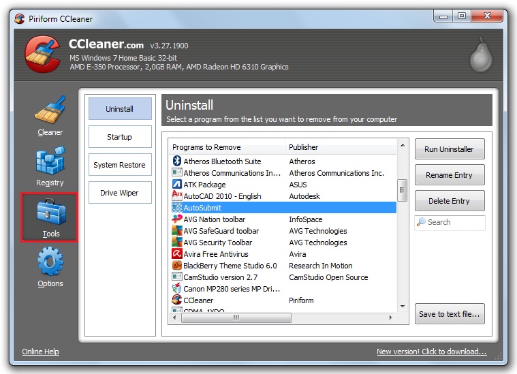Click the Piriform publisher cell
This screenshot has width=517, height=374.
(301, 300)
